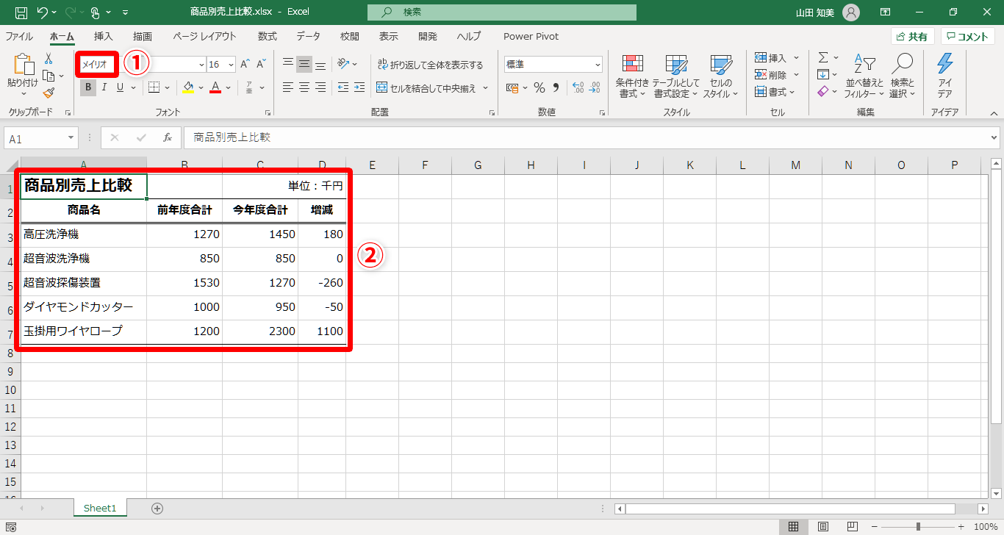Increase font size with the larger A

245,65
